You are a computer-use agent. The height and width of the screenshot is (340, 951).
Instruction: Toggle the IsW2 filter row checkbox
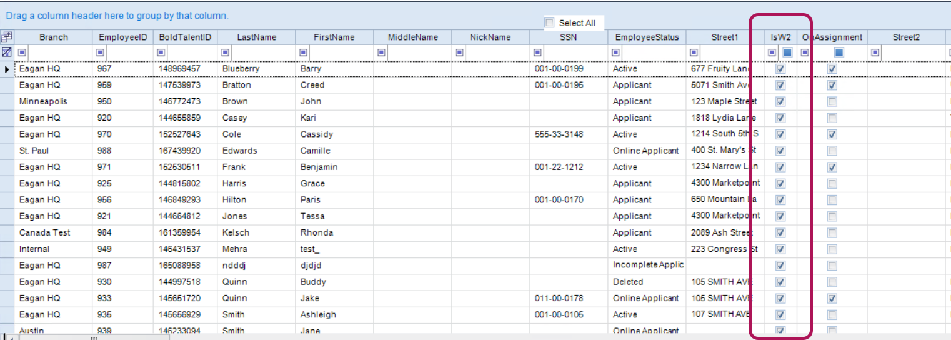pos(788,52)
